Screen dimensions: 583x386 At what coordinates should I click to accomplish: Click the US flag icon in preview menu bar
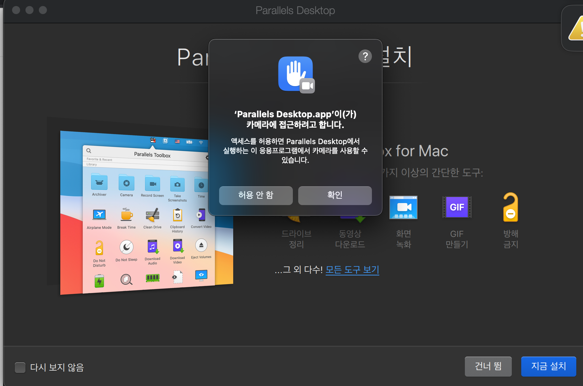point(177,141)
